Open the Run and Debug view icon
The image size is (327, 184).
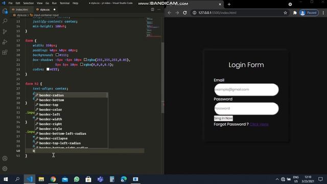pyautogui.click(x=5, y=42)
